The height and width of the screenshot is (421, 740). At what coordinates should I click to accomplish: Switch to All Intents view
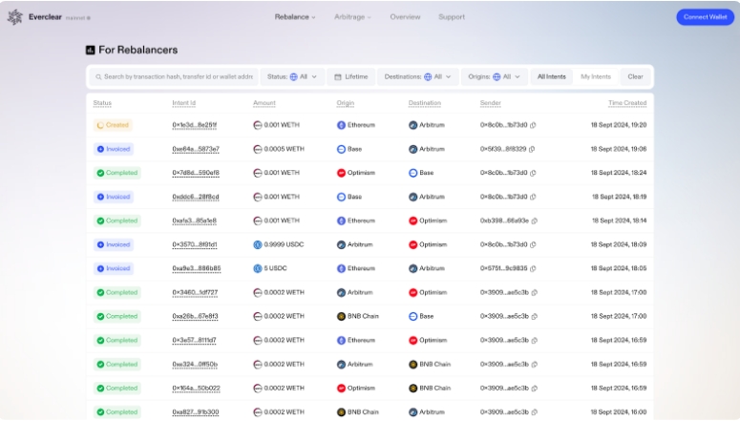551,77
